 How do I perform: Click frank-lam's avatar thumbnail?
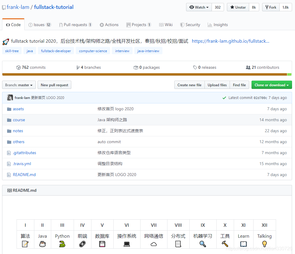coord(10,98)
